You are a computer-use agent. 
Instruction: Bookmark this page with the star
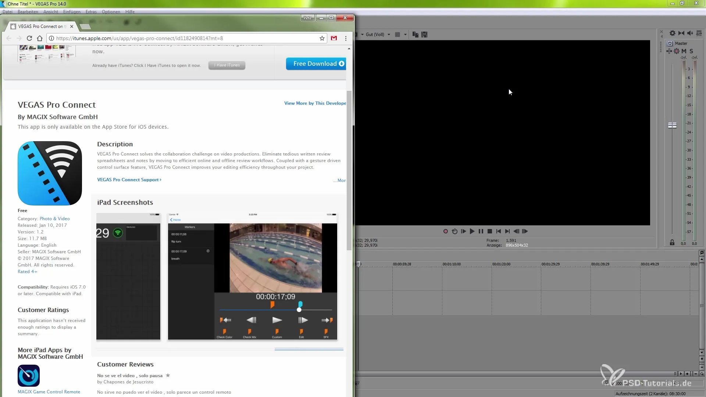point(322,38)
